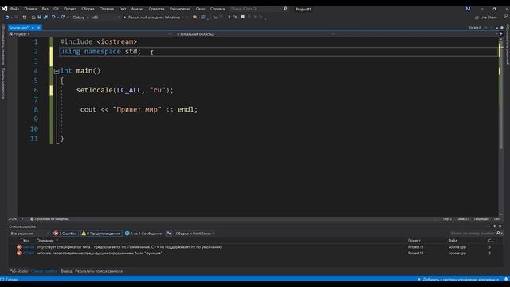Switch to the Вывод tab
The width and height of the screenshot is (510, 287).
tap(66, 271)
